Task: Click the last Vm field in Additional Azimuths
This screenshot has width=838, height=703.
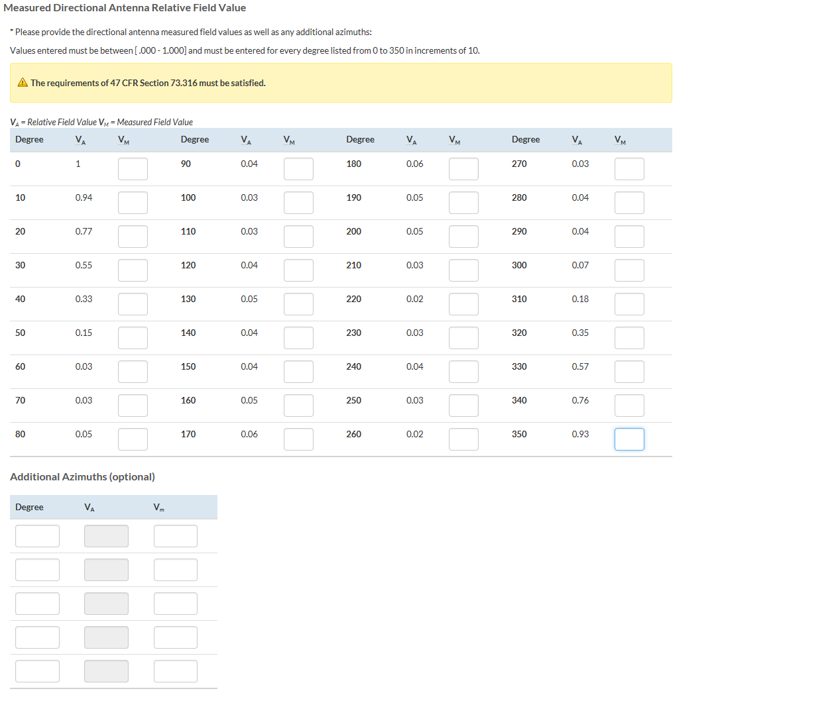Action: pos(176,671)
